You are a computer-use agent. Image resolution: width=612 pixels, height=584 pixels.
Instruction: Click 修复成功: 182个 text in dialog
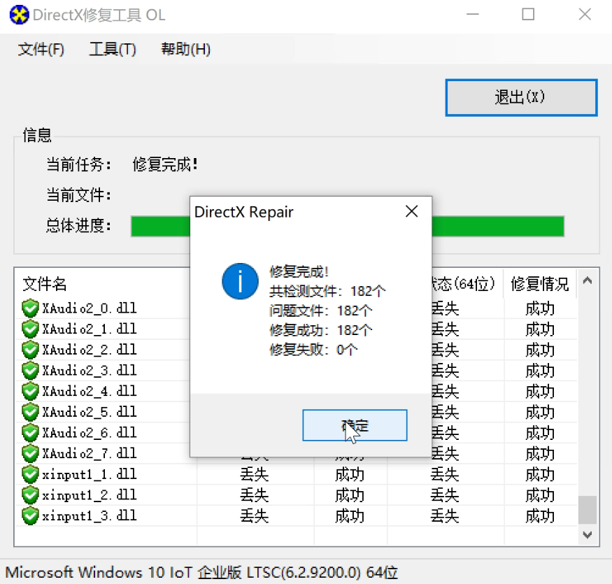click(320, 330)
